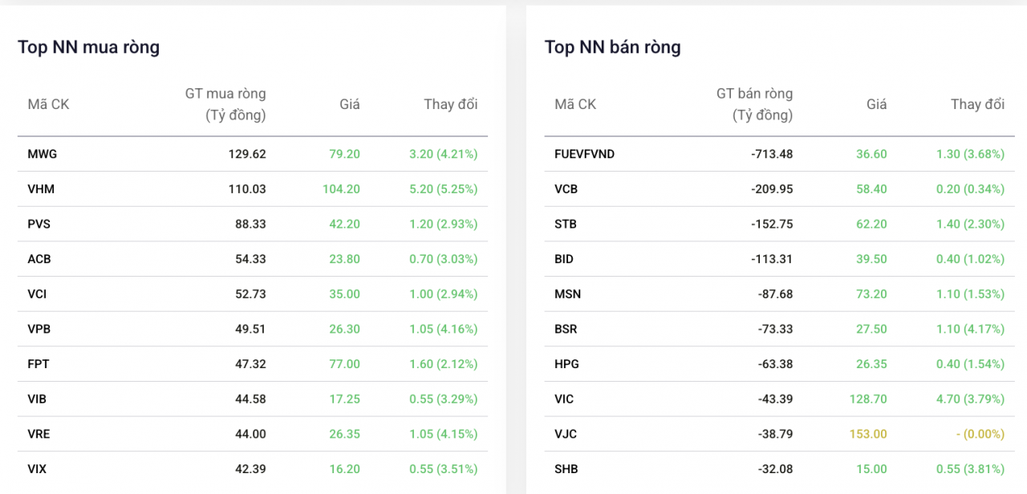Click 'Mã CK' header in net buying table
Screen dimensions: 1027x494
48,104
